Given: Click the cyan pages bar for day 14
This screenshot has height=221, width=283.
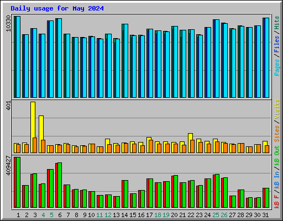Looking at the screenshot, I should click(x=126, y=61).
